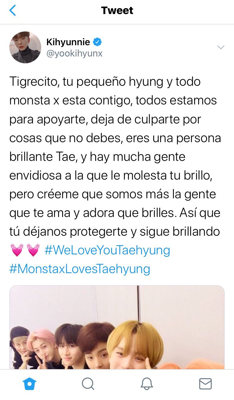The image size is (234, 400).
Task: Expand the tweet options chevron
Action: pos(221,47)
